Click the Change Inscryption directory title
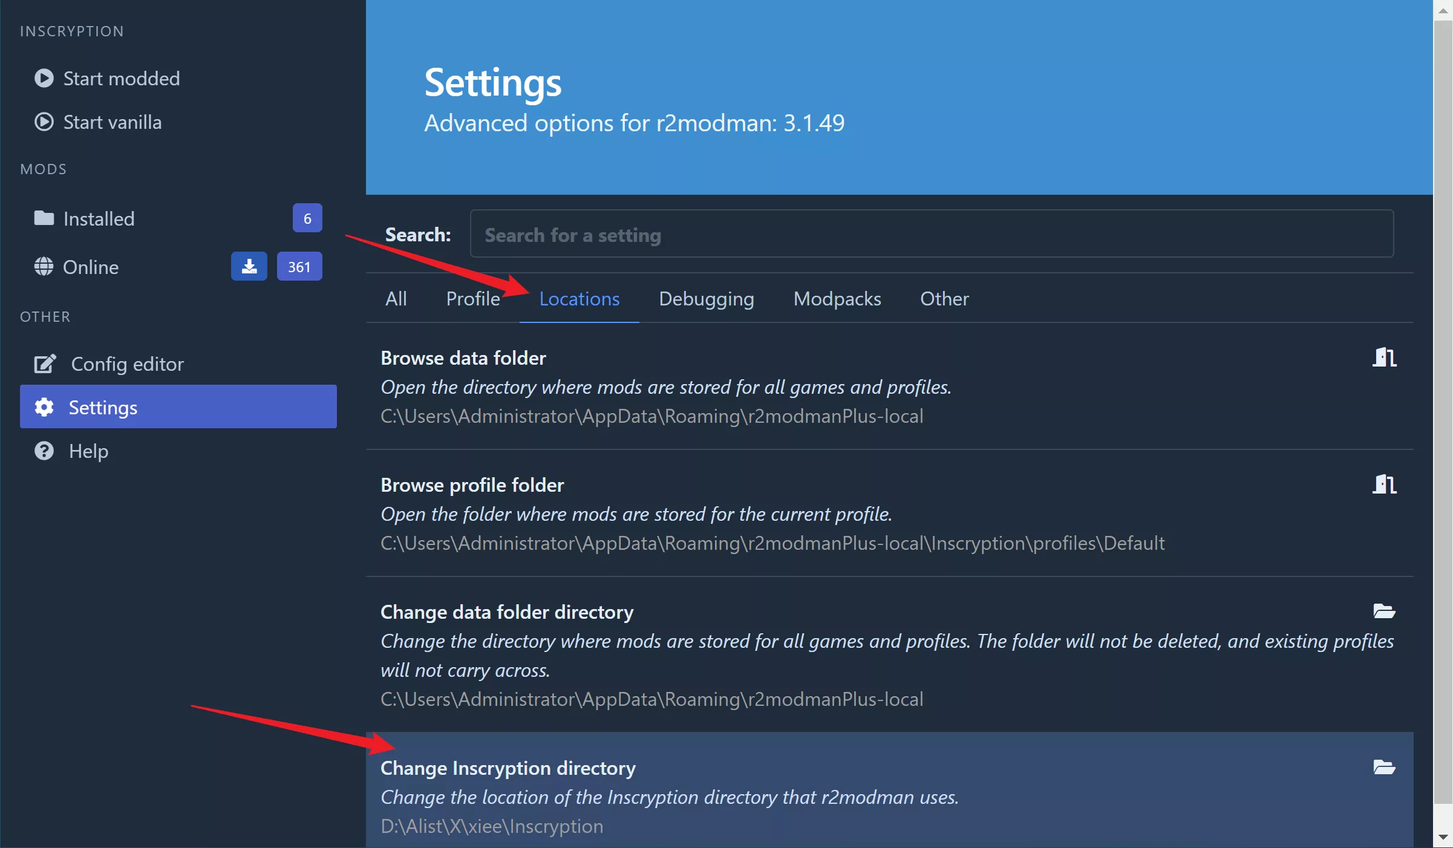Image resolution: width=1453 pixels, height=848 pixels. coord(508,768)
